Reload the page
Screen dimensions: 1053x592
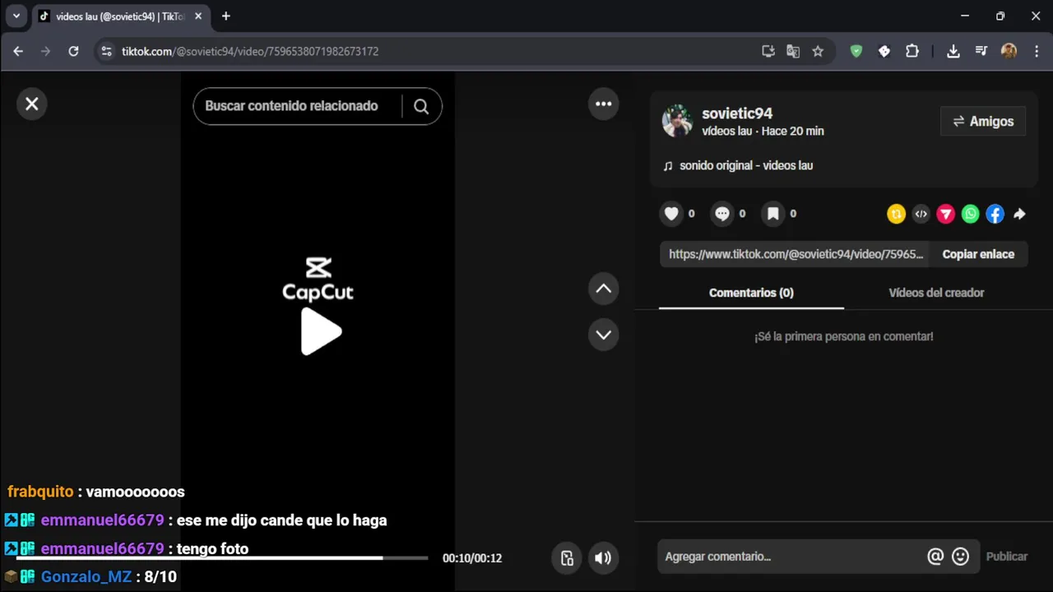tap(73, 51)
